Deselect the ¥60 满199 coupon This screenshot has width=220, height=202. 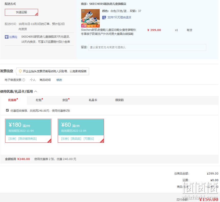click(x=81, y=131)
